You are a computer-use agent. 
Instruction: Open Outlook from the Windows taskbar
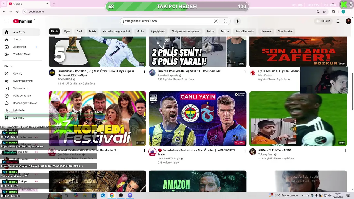(x=103, y=195)
